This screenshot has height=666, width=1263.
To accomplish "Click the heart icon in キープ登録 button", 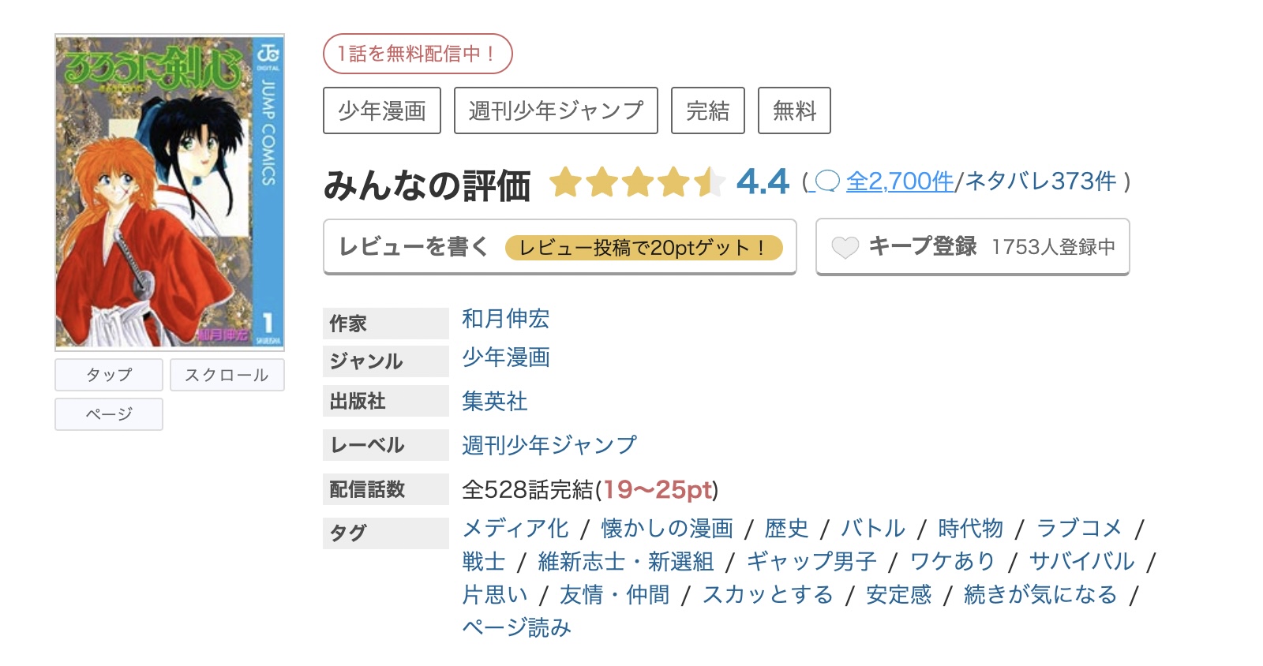I will coord(846,247).
